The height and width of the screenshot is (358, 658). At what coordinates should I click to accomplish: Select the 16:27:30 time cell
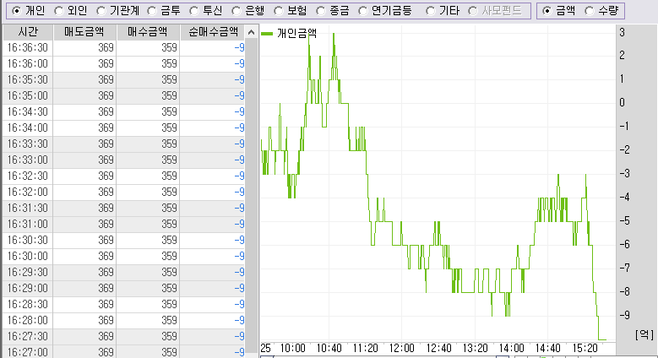tap(28, 337)
